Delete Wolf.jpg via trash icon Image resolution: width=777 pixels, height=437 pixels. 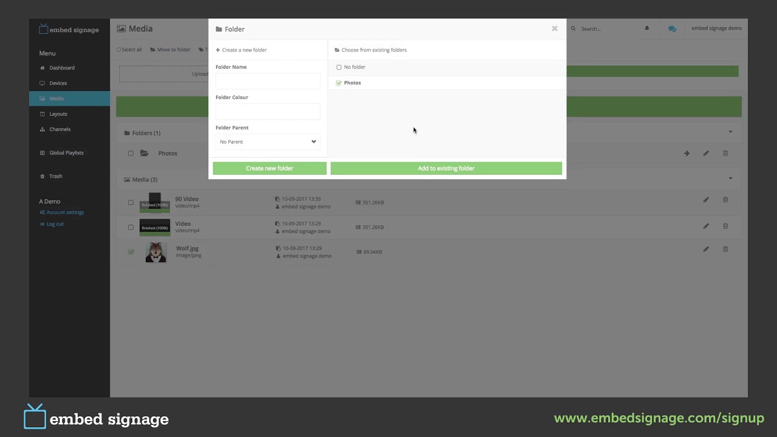(x=725, y=249)
